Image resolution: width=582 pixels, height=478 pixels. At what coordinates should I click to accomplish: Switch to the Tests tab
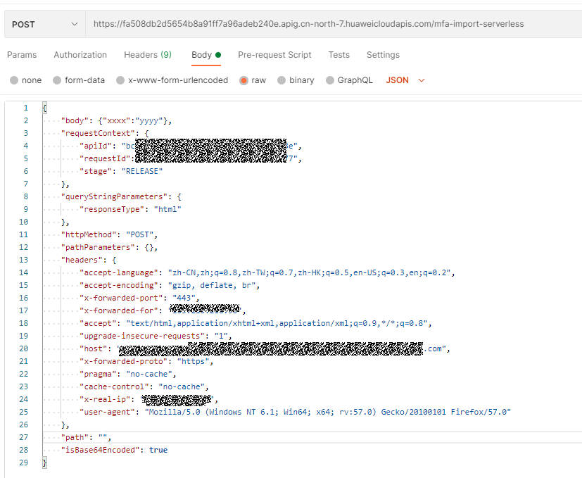coord(339,55)
